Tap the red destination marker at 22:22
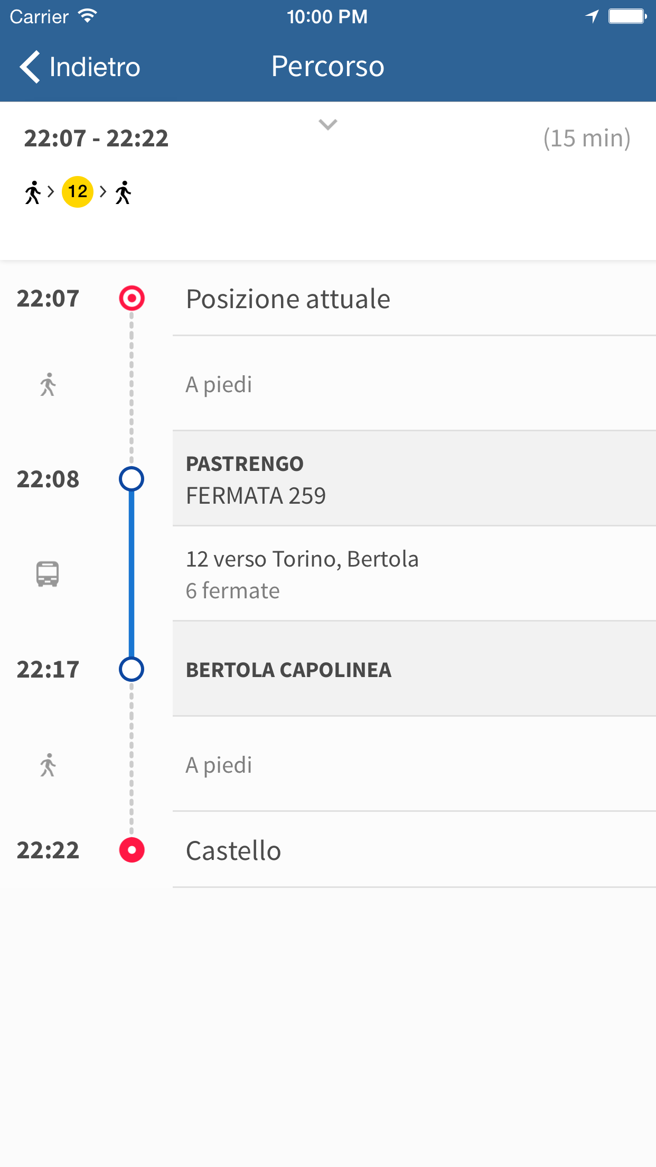 [x=132, y=850]
